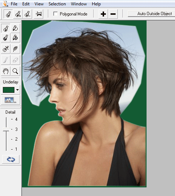Viewport: 175px width, 196px height.
Task: Activate the magnifier zoom tool
Action: (15, 71)
